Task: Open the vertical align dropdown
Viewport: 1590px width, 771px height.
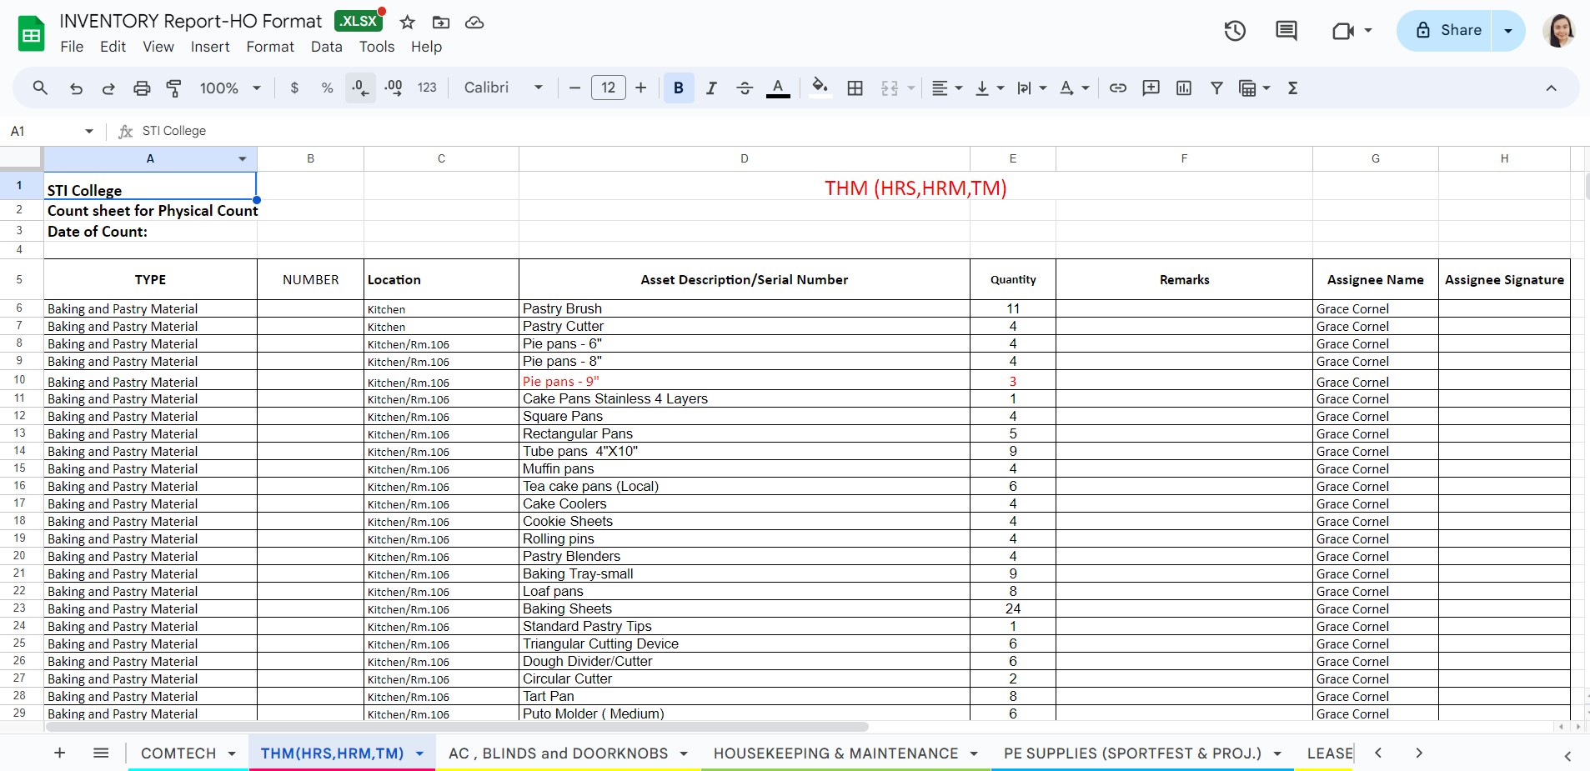Action: coord(990,88)
